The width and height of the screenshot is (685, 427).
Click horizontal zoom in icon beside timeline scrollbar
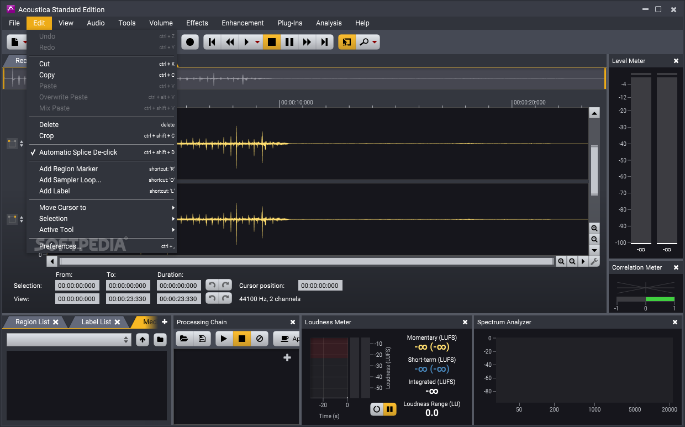click(x=561, y=262)
